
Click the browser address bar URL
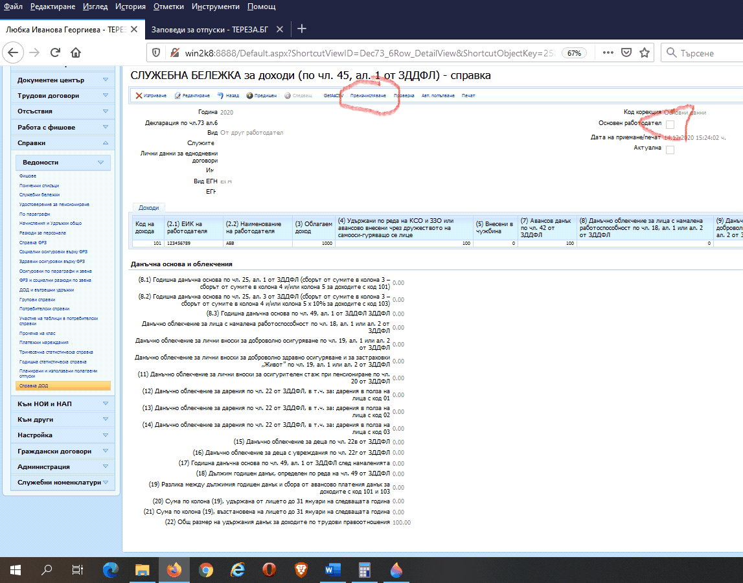[x=370, y=53]
